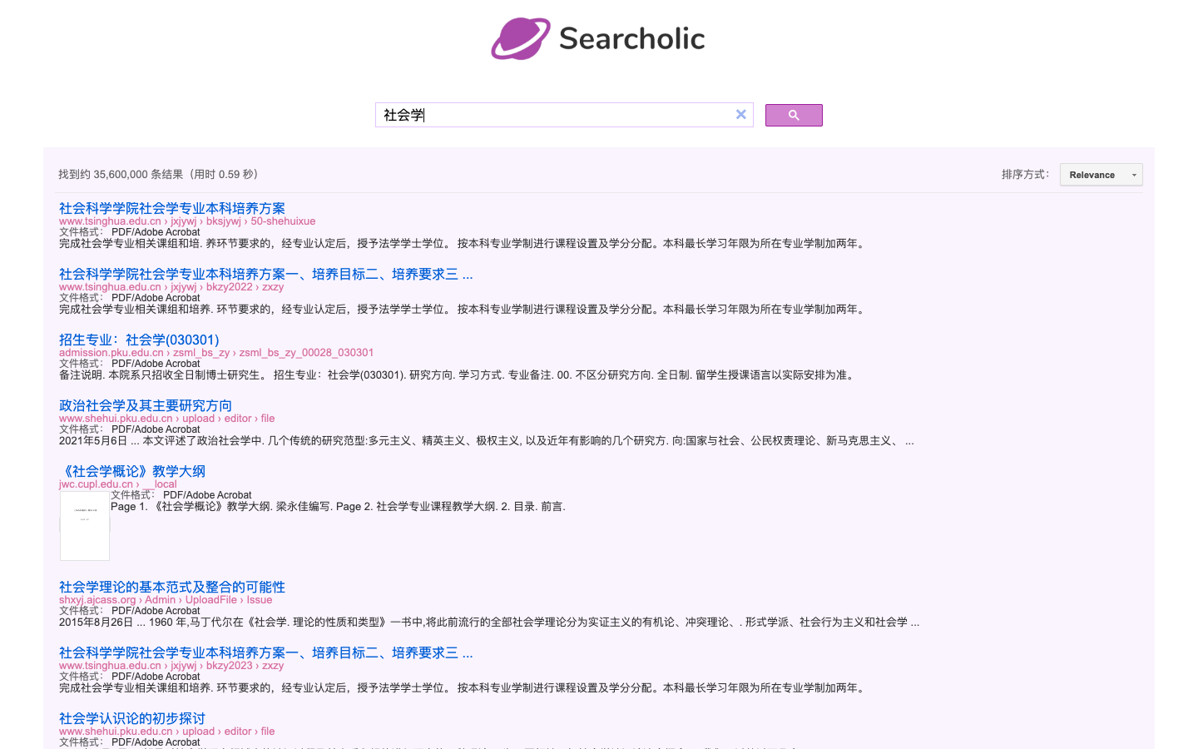Open the 社会学理论的基本范式及整合的可能性 result
This screenshot has width=1198, height=749.
(x=171, y=587)
